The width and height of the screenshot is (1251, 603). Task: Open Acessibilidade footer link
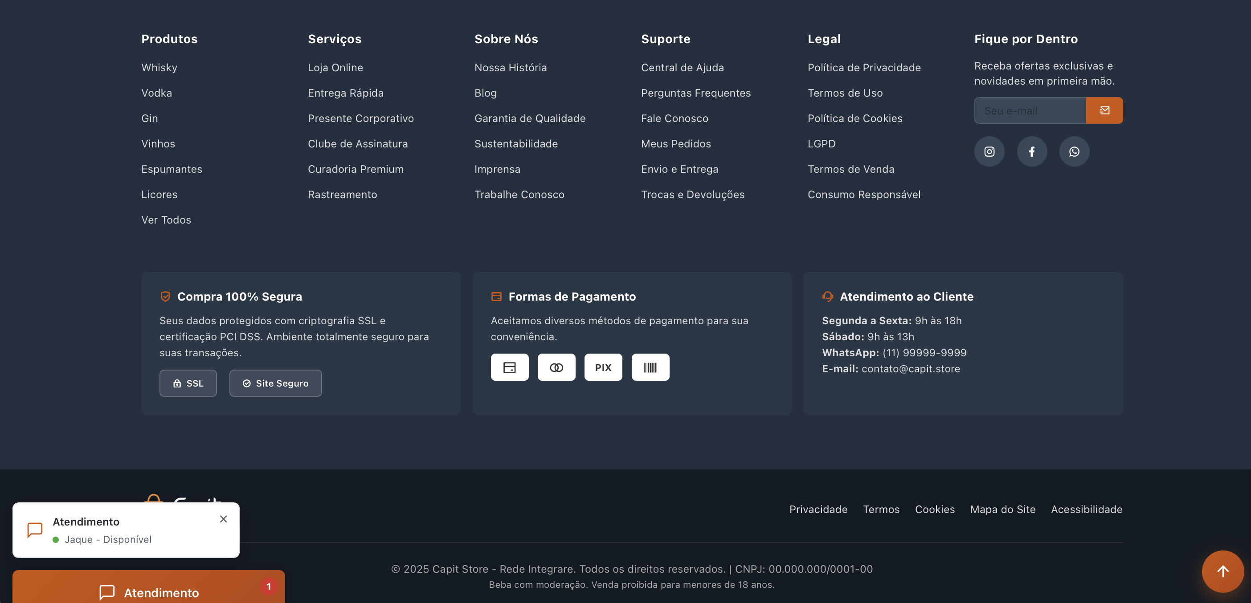(x=1086, y=509)
